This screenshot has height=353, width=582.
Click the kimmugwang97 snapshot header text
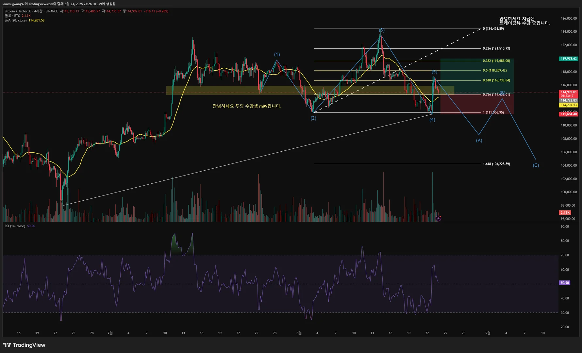[x=59, y=4]
